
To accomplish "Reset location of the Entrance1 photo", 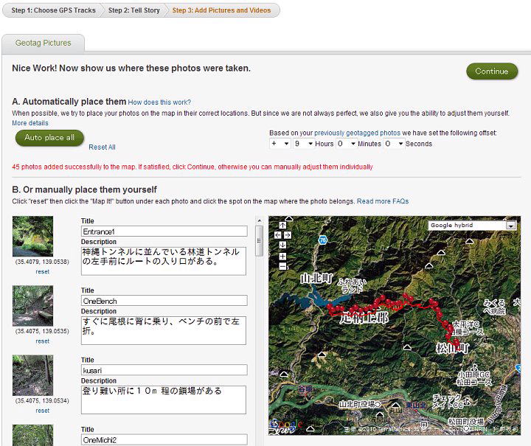I will (42, 272).
